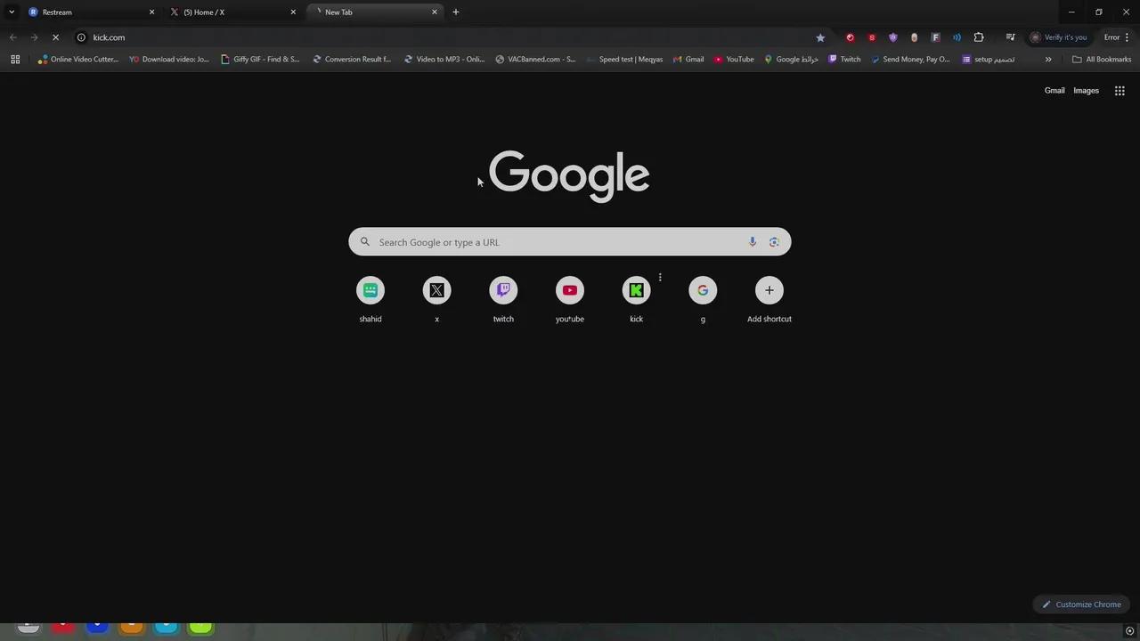This screenshot has width=1140, height=641.
Task: Click the Google search box
Action: (569, 242)
